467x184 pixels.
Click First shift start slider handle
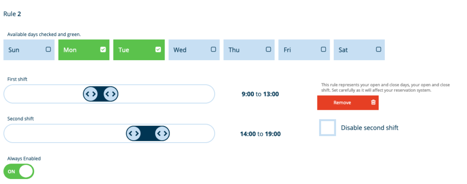click(90, 94)
